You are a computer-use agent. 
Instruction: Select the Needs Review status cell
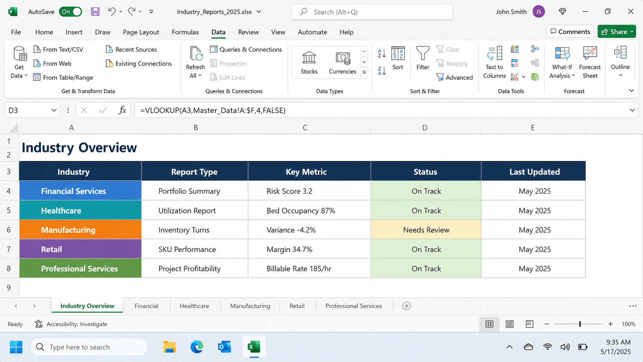coord(426,230)
